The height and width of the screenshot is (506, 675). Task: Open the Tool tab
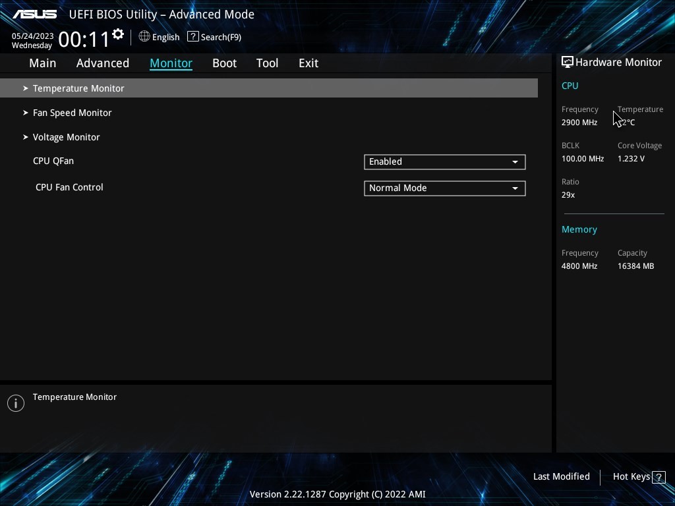pyautogui.click(x=267, y=63)
